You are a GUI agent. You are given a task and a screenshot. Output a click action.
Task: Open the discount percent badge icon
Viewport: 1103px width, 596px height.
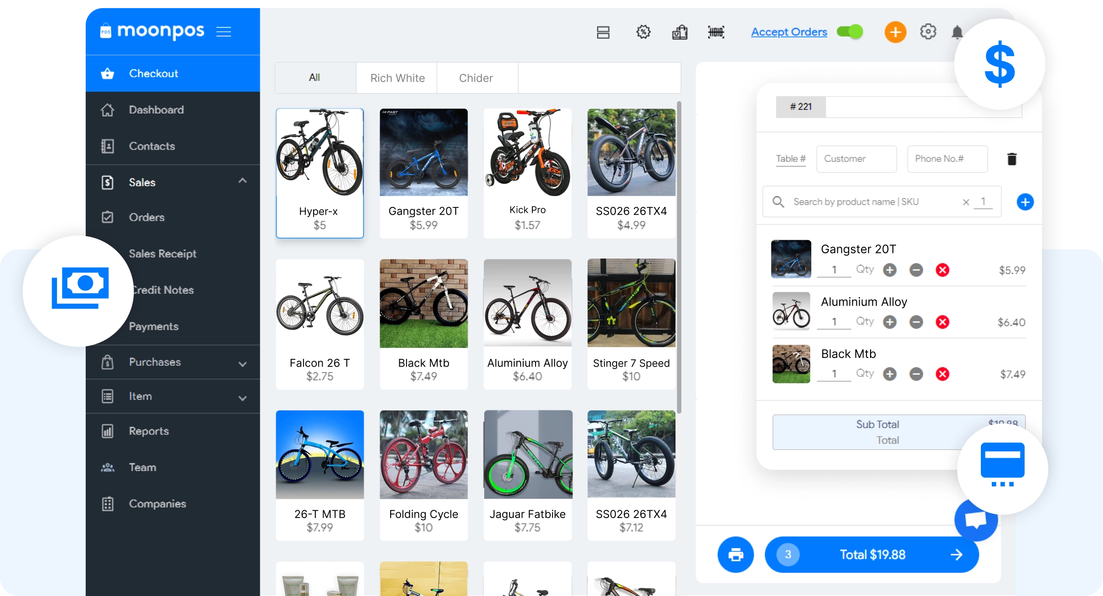(643, 32)
